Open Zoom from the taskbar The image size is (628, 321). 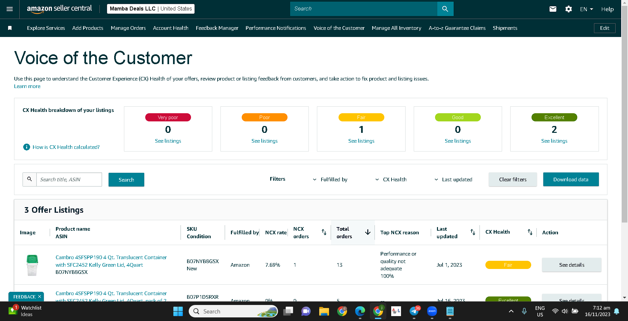pos(432,311)
